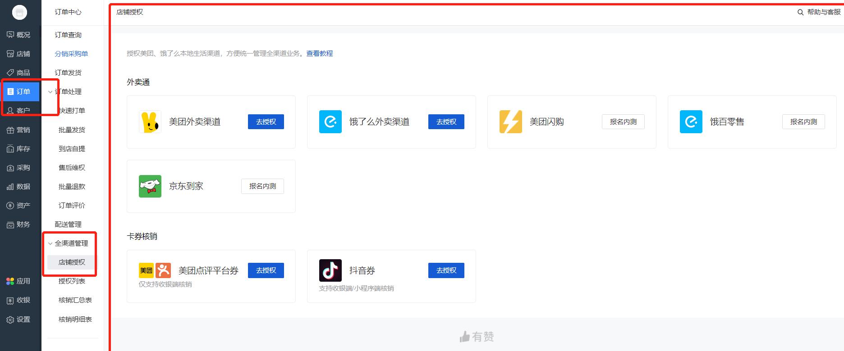Select 核销汇总表 submenu item
The width and height of the screenshot is (844, 351).
[75, 300]
